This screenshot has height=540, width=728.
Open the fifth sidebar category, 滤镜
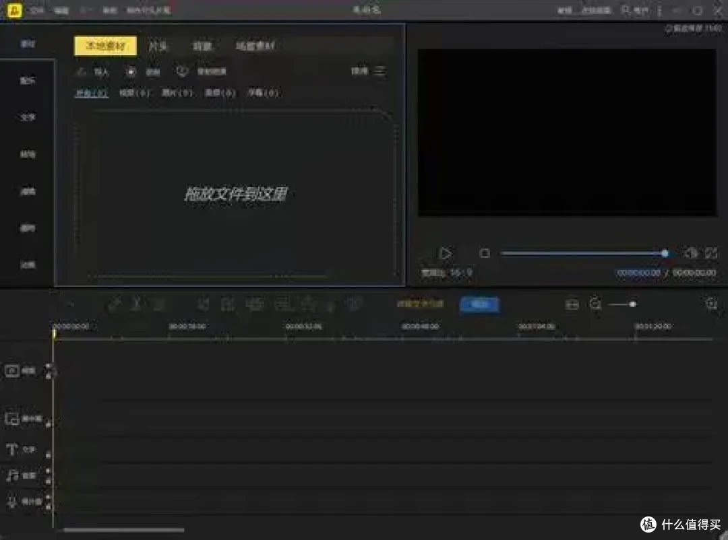pos(28,191)
